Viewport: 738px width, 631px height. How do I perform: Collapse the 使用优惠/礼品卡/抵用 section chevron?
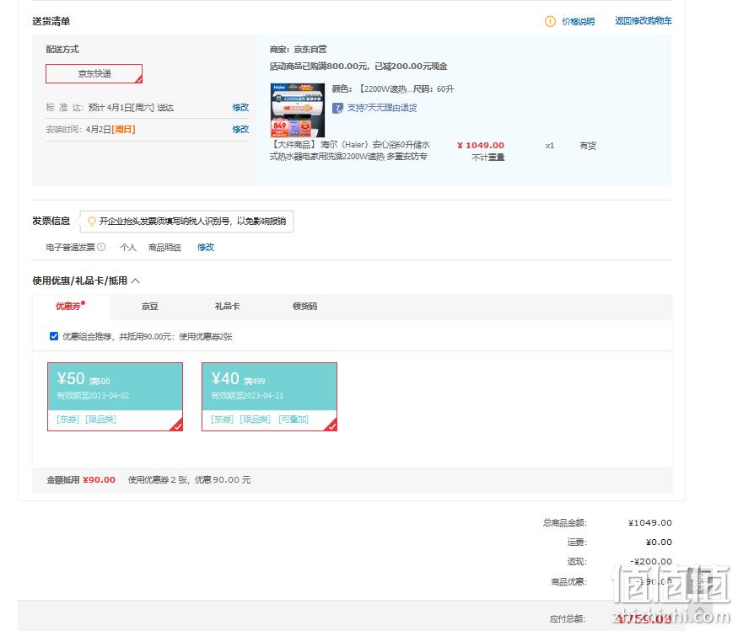point(136,281)
